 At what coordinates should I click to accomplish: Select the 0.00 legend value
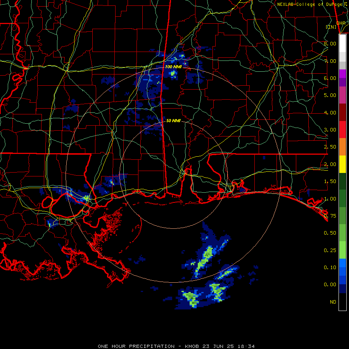(x=330, y=285)
